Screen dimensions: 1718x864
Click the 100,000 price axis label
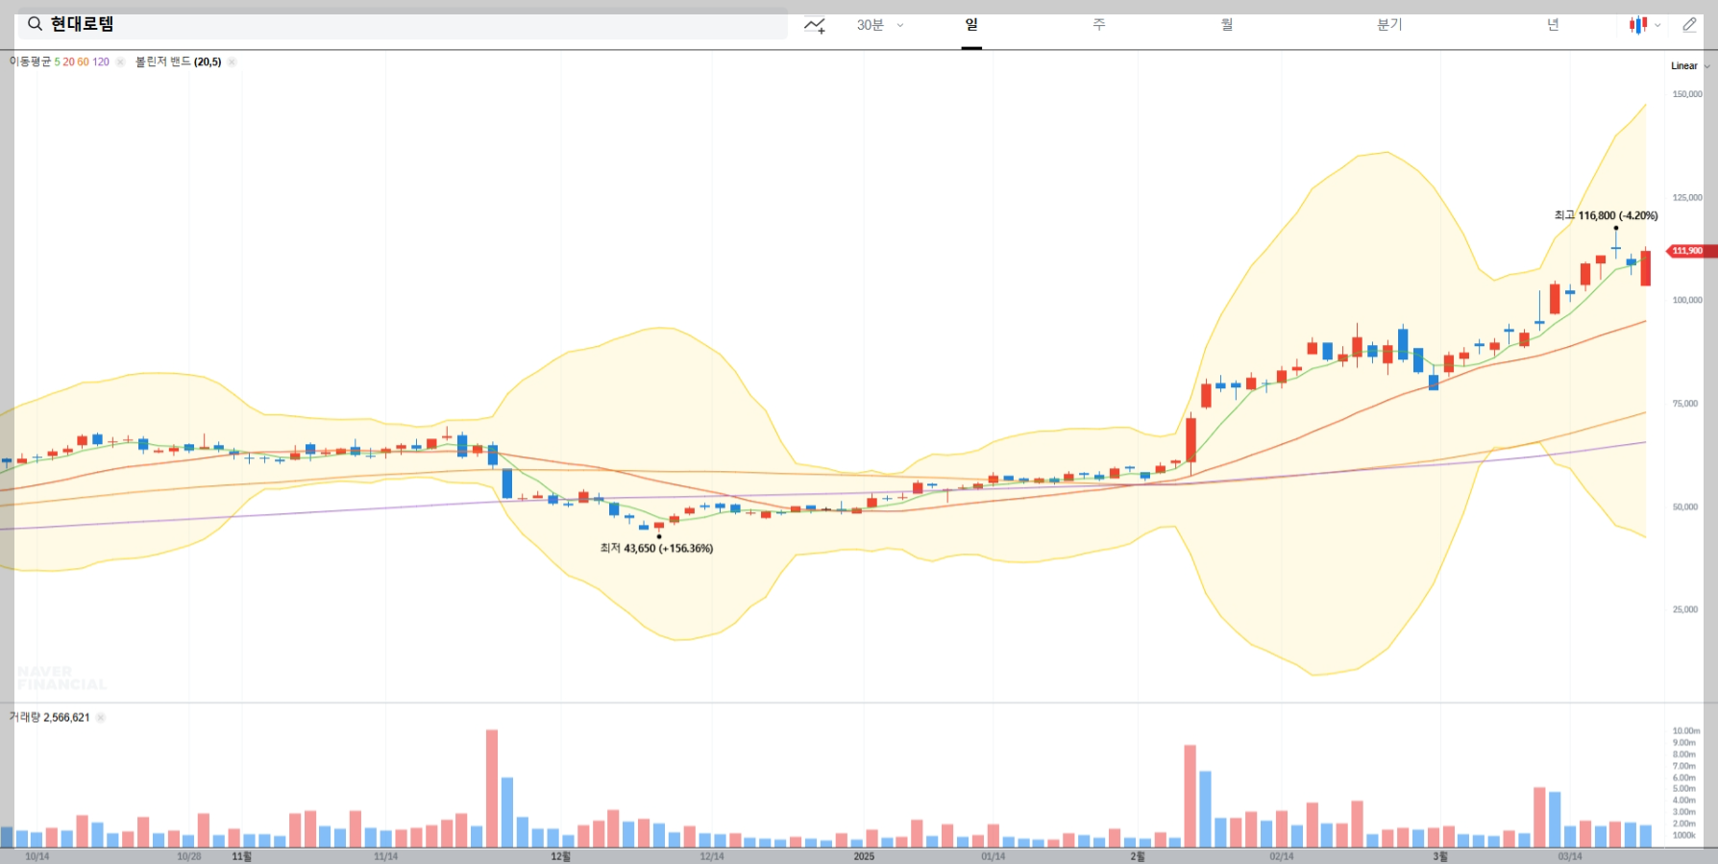tap(1687, 300)
